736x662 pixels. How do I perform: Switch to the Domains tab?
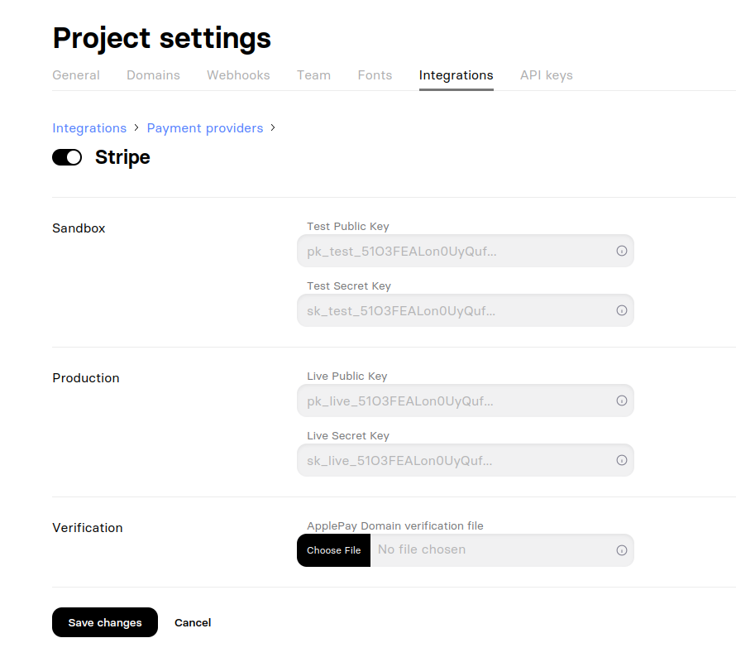[x=153, y=75]
